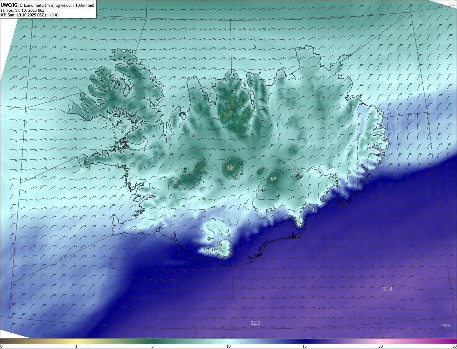
Task: Click the 50 tick on the color scale
Action: point(454,346)
